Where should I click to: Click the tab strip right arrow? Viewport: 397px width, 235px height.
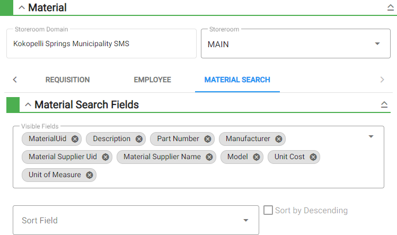tap(382, 80)
